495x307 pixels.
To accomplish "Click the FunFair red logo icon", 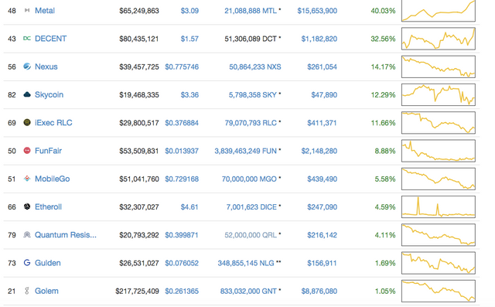I will [27, 151].
